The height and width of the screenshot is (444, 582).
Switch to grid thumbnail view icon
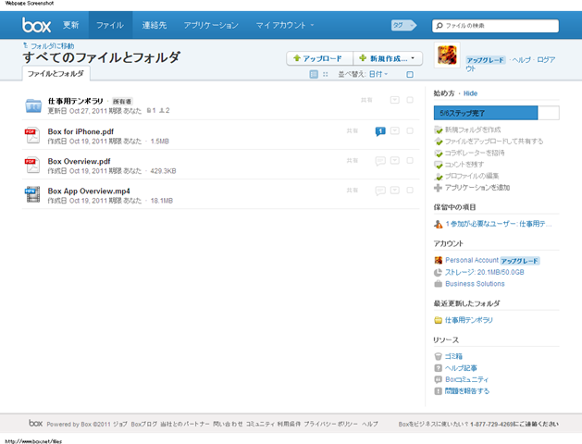[325, 74]
